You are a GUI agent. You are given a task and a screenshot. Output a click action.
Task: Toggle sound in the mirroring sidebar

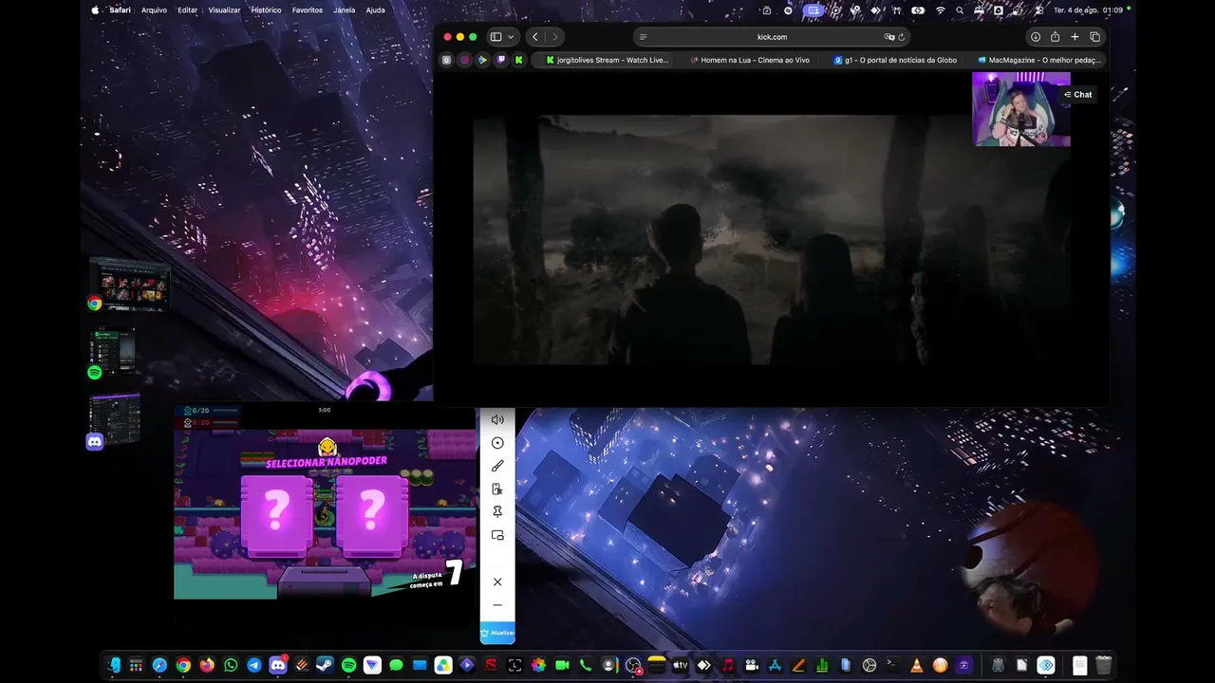[x=497, y=419]
